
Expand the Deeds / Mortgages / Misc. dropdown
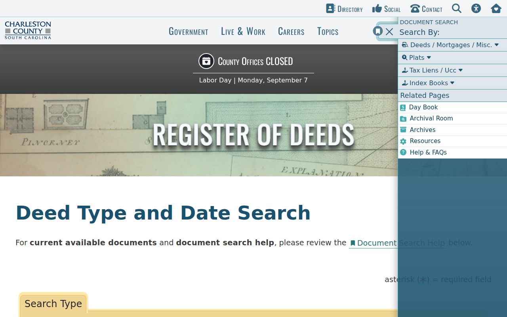(x=452, y=45)
